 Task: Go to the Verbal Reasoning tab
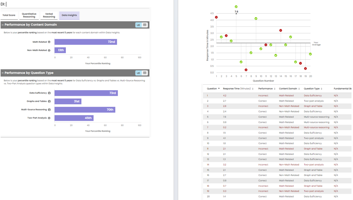pyautogui.click(x=49, y=15)
